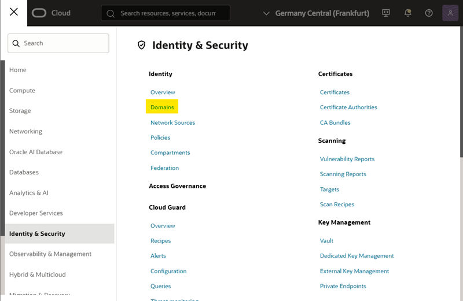463x301 pixels.
Task: Open Vulnerability Reports link
Action: click(x=347, y=159)
